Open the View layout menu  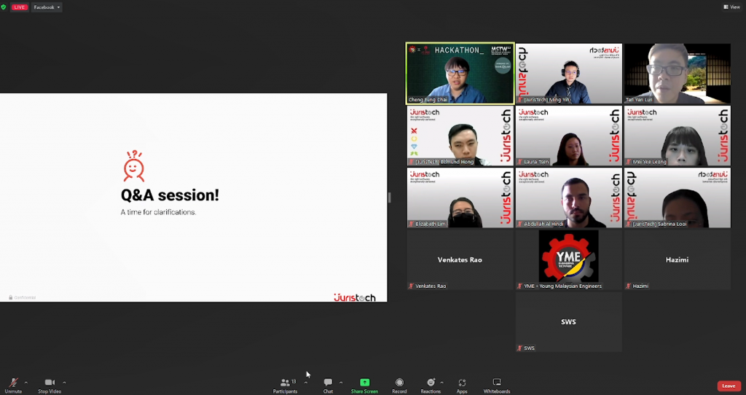tap(731, 7)
